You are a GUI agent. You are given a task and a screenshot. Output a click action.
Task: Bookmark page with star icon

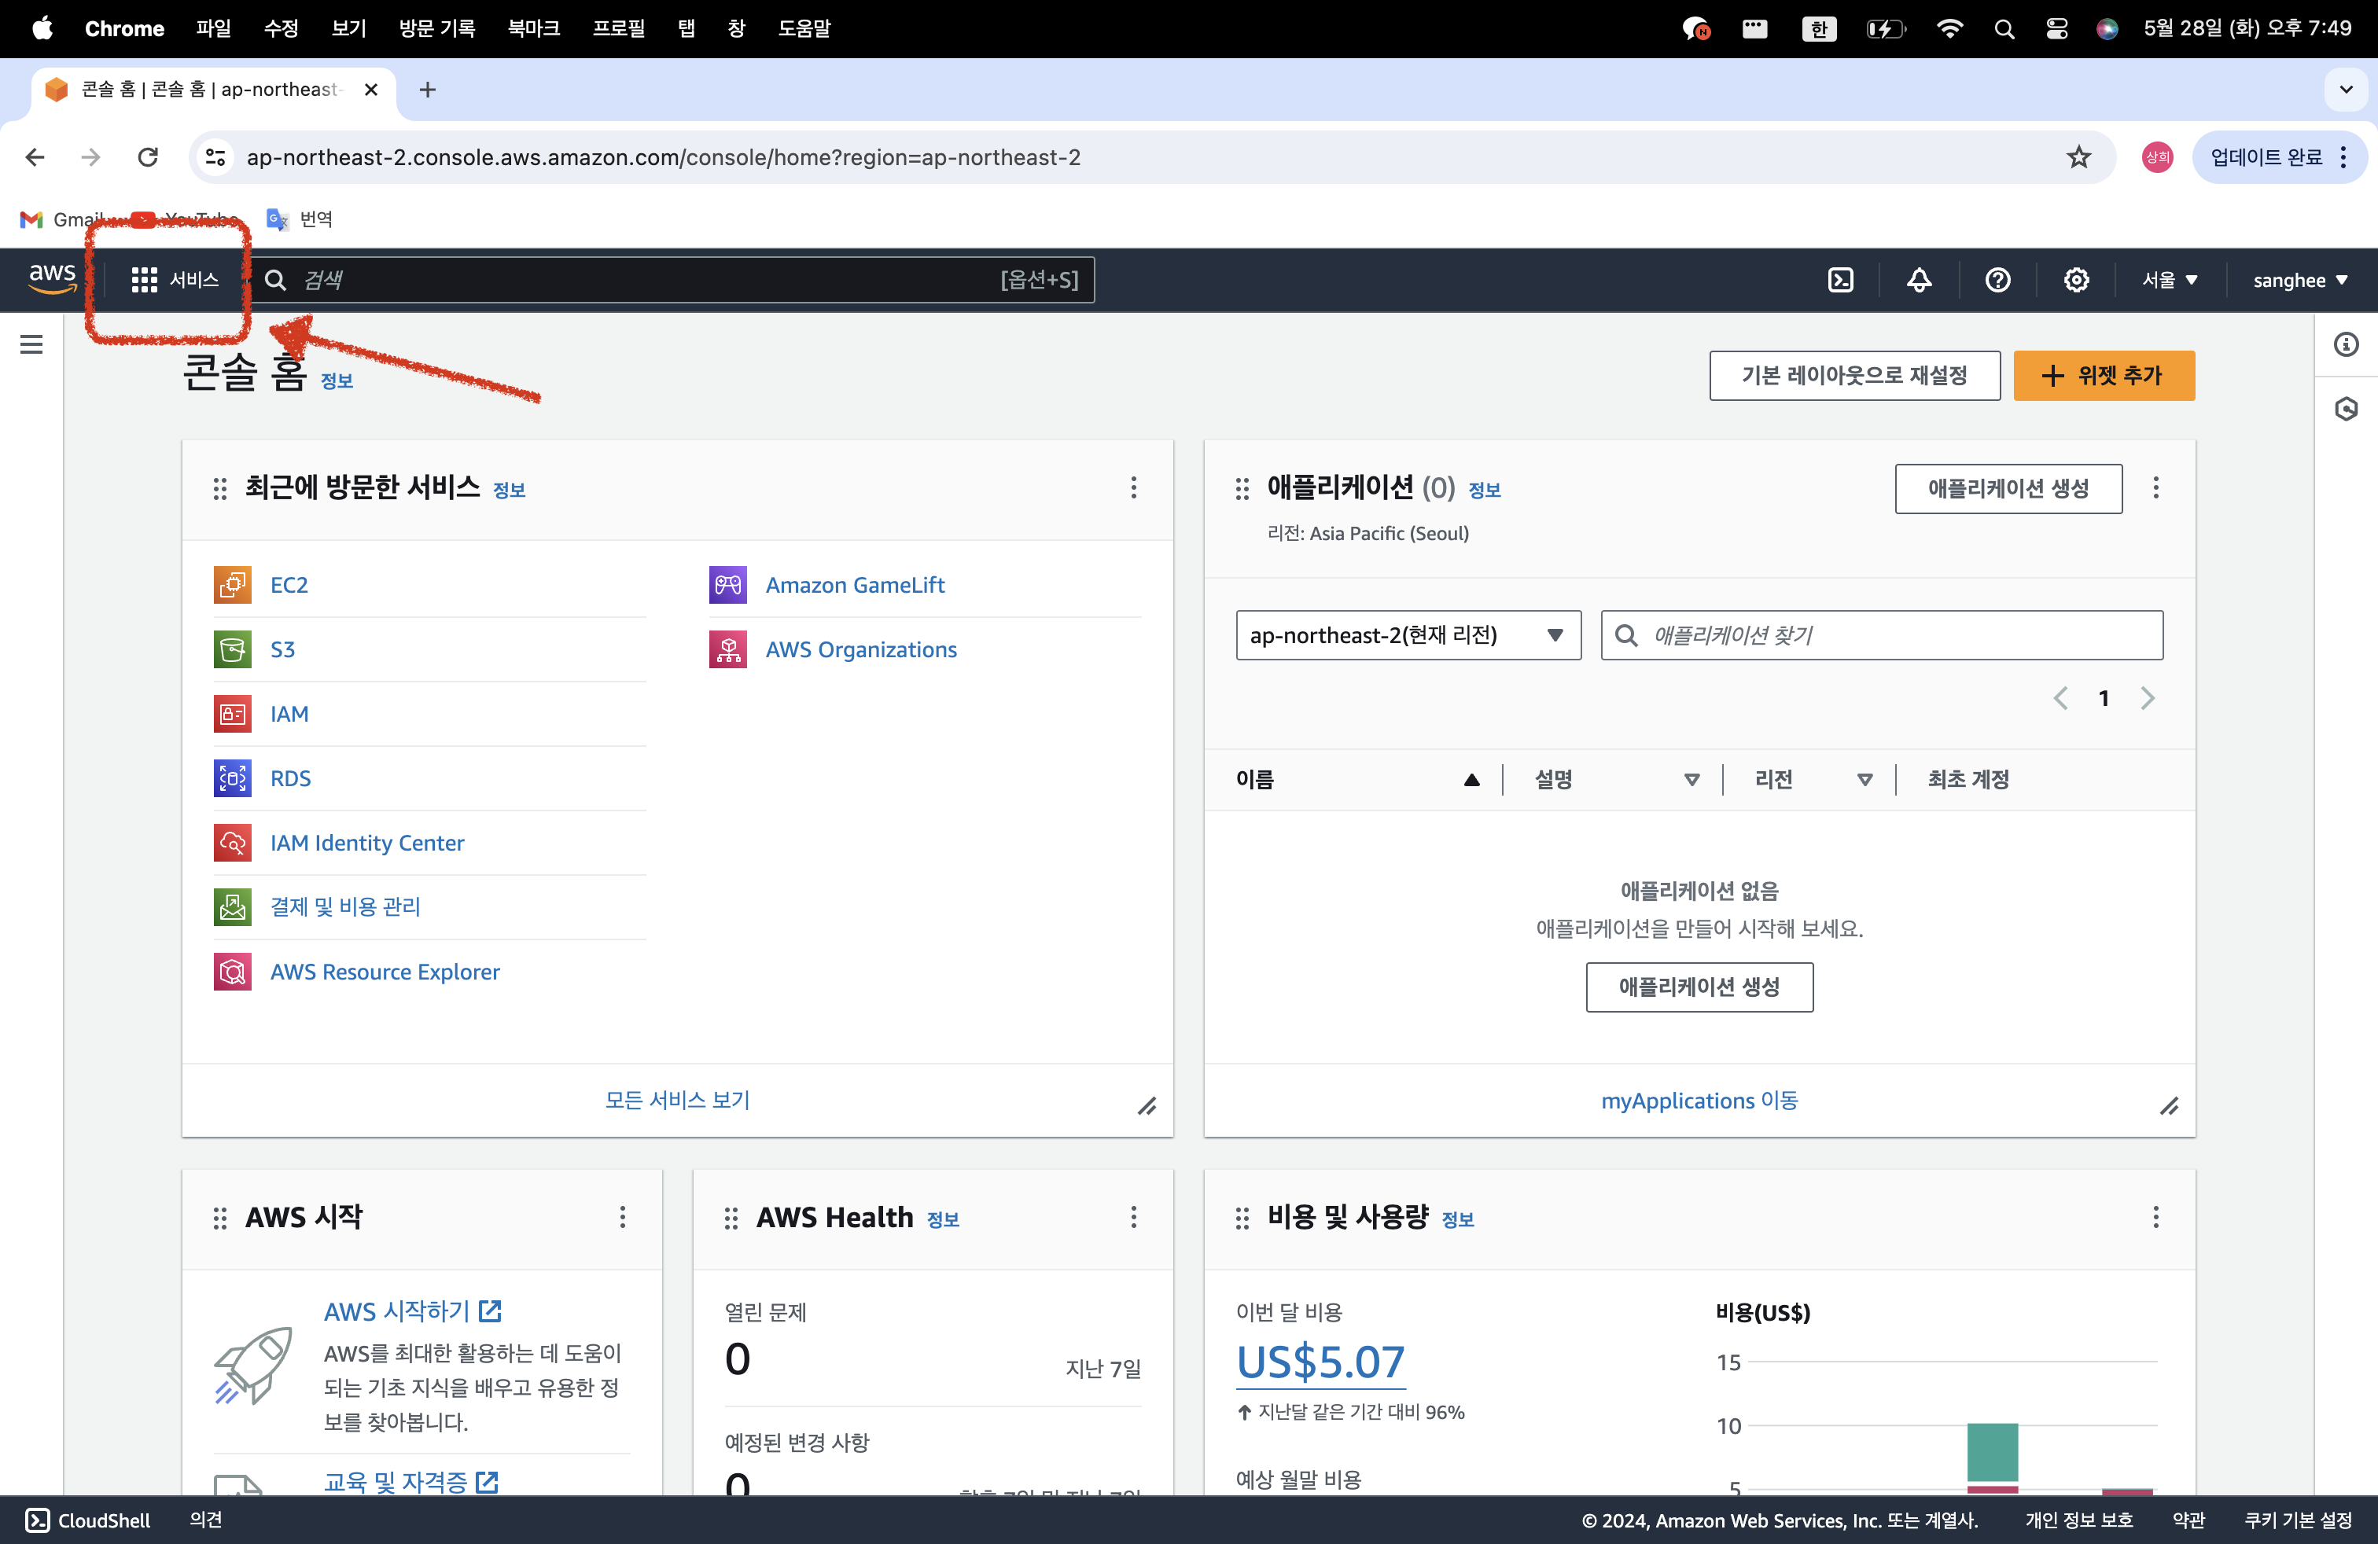point(2078,156)
